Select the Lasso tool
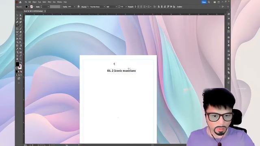The image size is (260, 146). pos(21,19)
